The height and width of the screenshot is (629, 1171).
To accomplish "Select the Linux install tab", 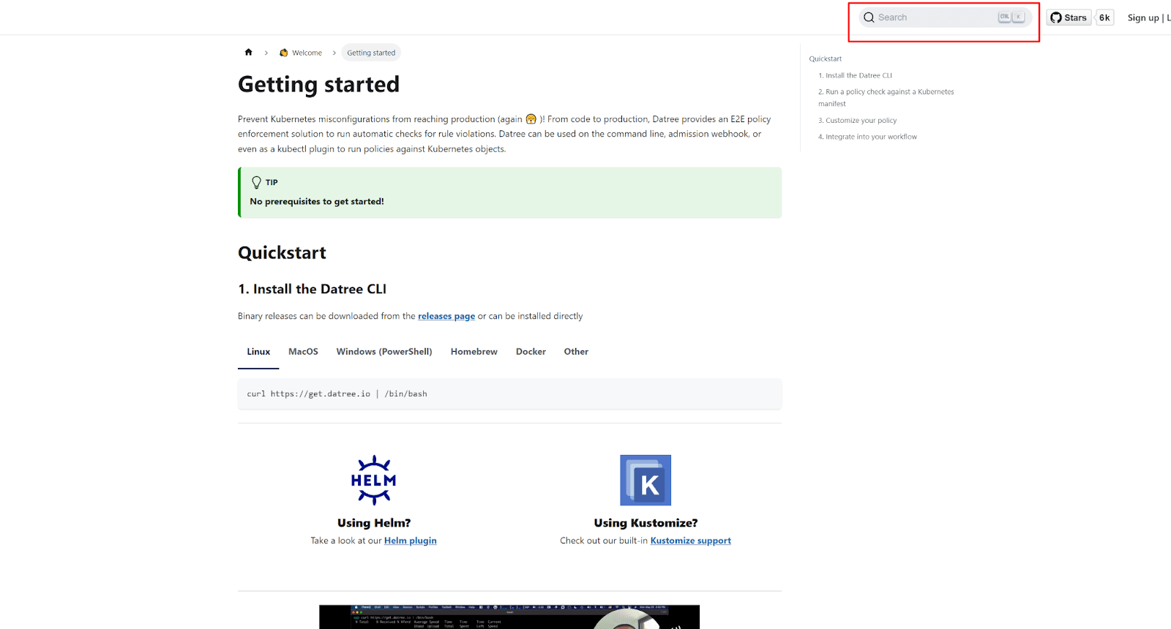I will 258,352.
